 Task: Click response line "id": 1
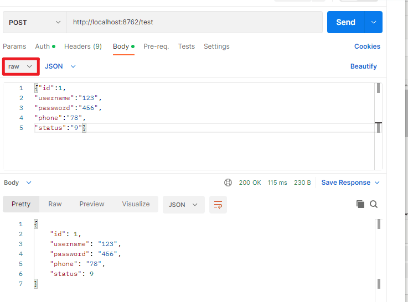[x=65, y=234]
